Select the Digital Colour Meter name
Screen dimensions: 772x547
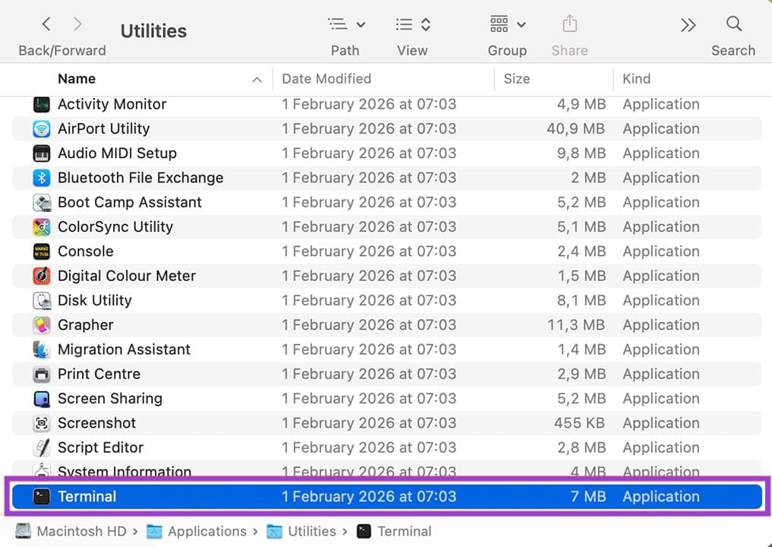pyautogui.click(x=127, y=276)
